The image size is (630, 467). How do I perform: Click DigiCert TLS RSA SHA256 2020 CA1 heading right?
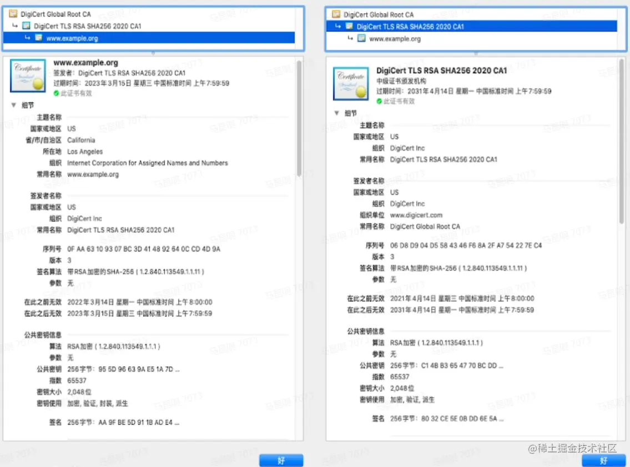coord(442,71)
